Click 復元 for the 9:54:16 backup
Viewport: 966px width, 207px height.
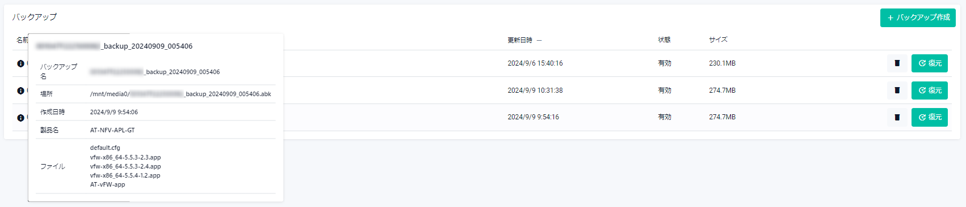tap(930, 117)
